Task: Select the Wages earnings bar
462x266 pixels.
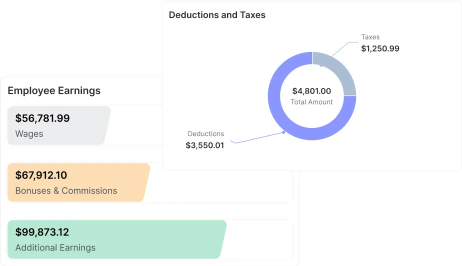Action: point(58,125)
